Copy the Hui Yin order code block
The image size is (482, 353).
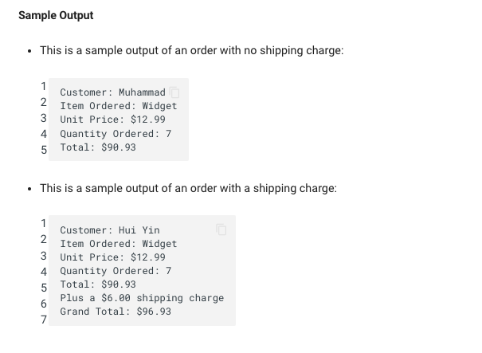click(x=221, y=229)
